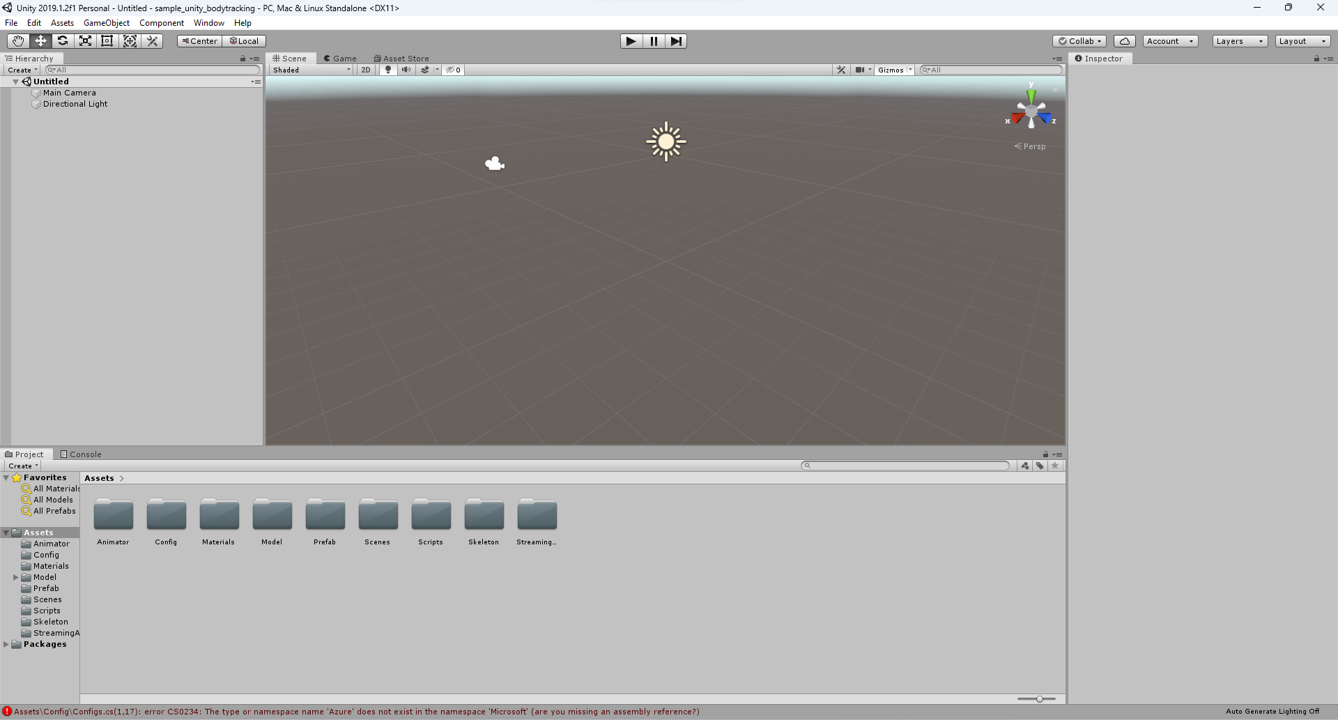Select the Hand tool
The image size is (1338, 720).
(18, 41)
